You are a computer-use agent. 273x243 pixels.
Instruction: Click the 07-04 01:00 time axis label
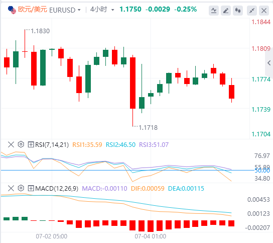(150, 236)
